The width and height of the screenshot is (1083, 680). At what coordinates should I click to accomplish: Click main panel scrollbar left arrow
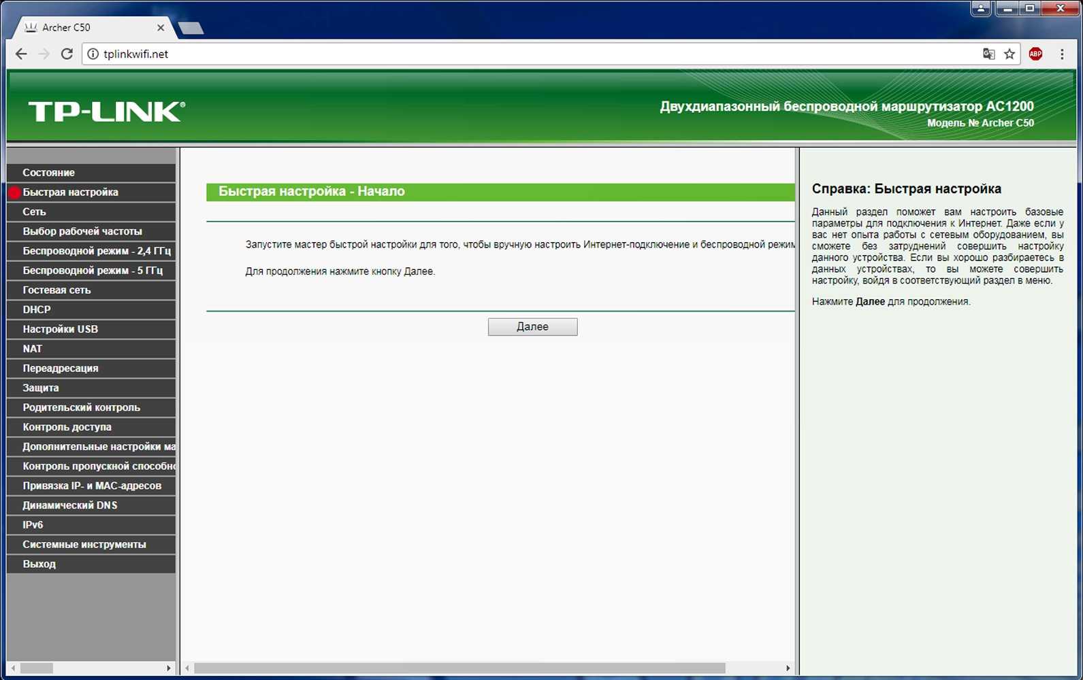click(x=187, y=668)
